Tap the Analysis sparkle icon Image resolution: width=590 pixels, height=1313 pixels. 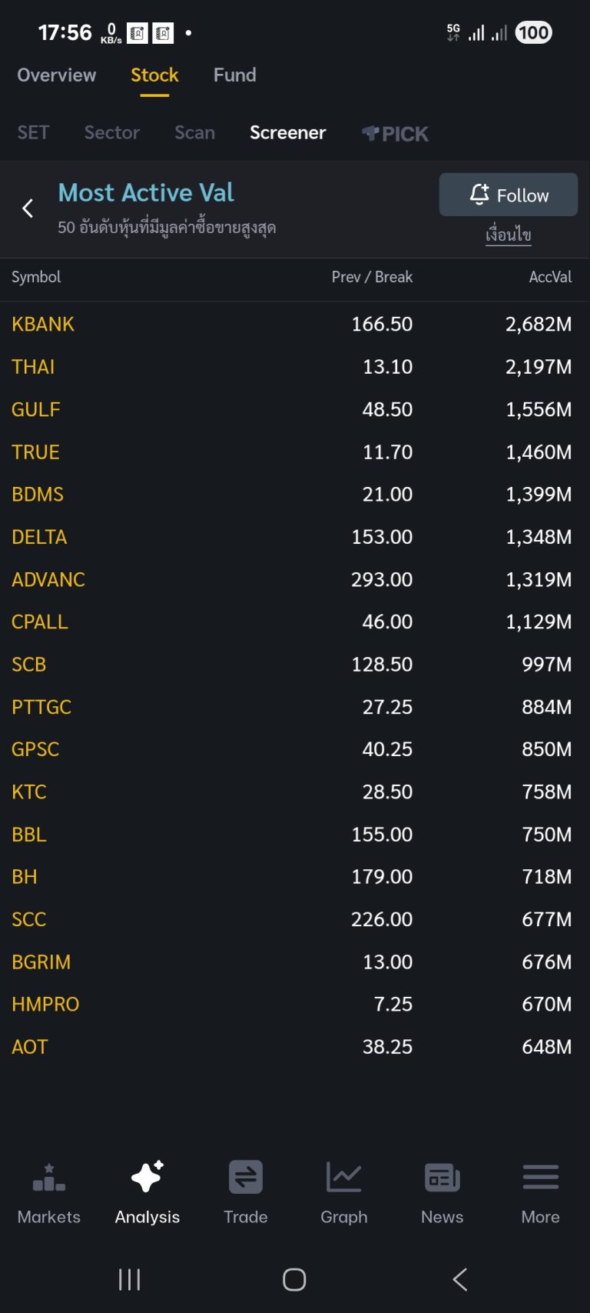[147, 1178]
